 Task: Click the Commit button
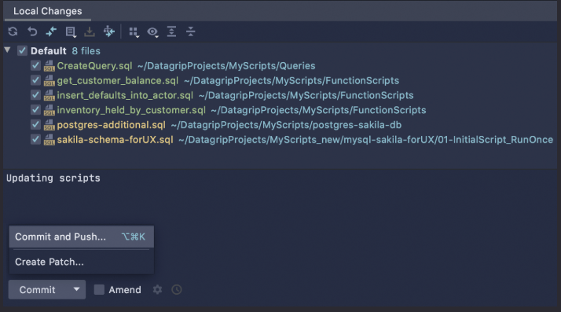point(38,289)
